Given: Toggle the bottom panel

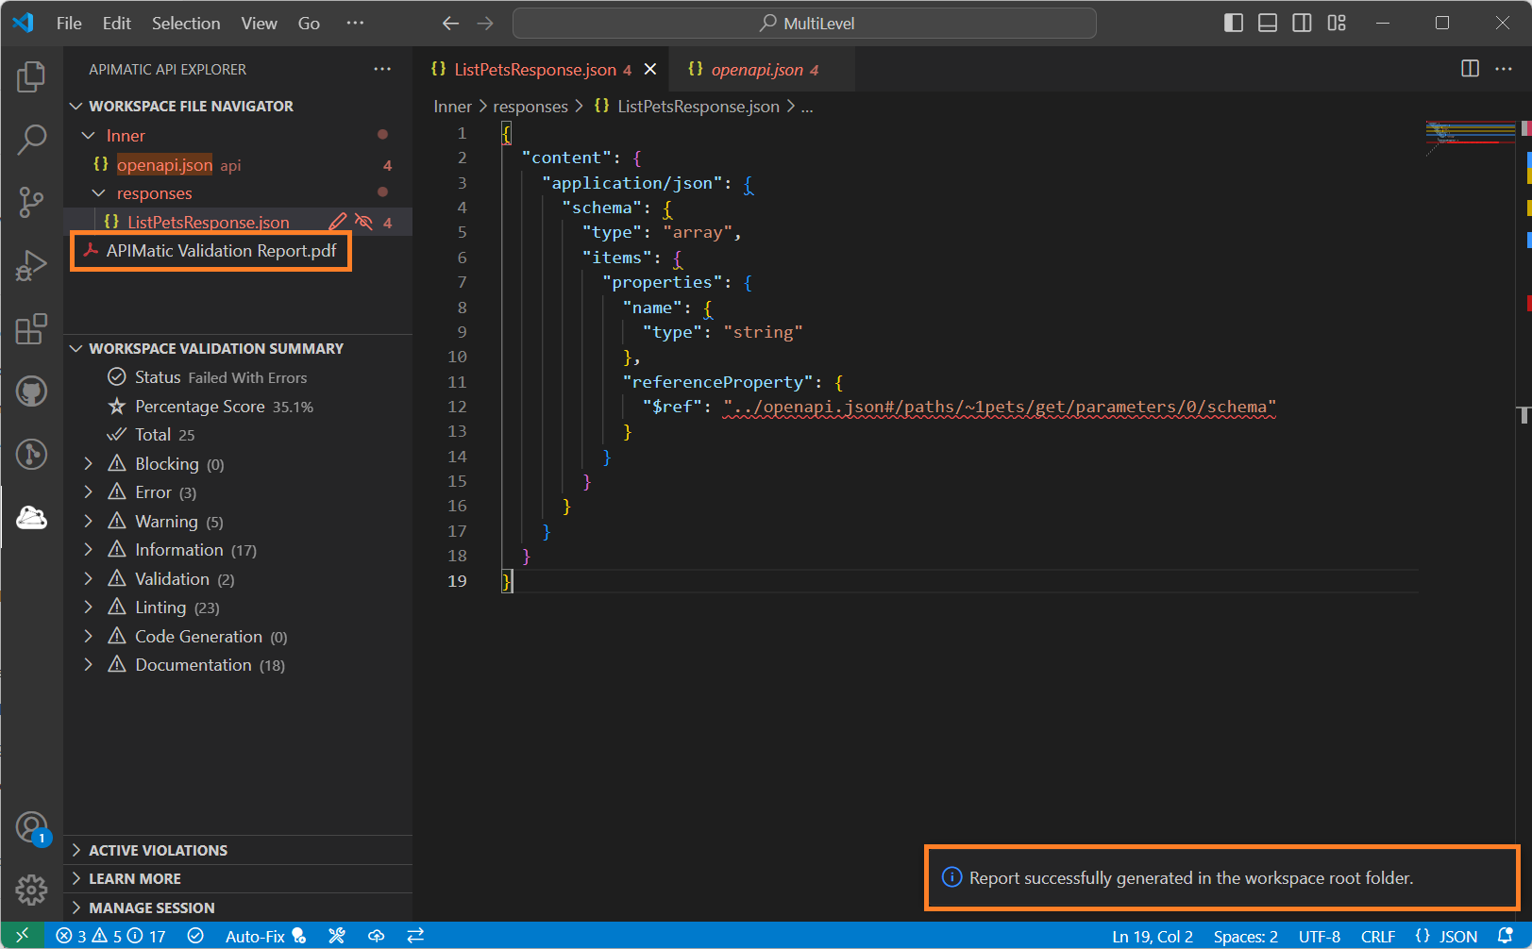Looking at the screenshot, I should (x=1268, y=23).
